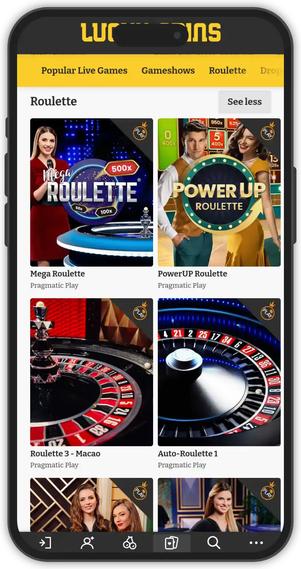Collapse the list with See less
Image resolution: width=301 pixels, height=569 pixels.
(245, 102)
